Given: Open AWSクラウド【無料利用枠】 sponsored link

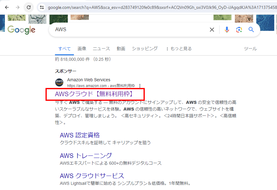Looking at the screenshot, I should (x=95, y=94).
